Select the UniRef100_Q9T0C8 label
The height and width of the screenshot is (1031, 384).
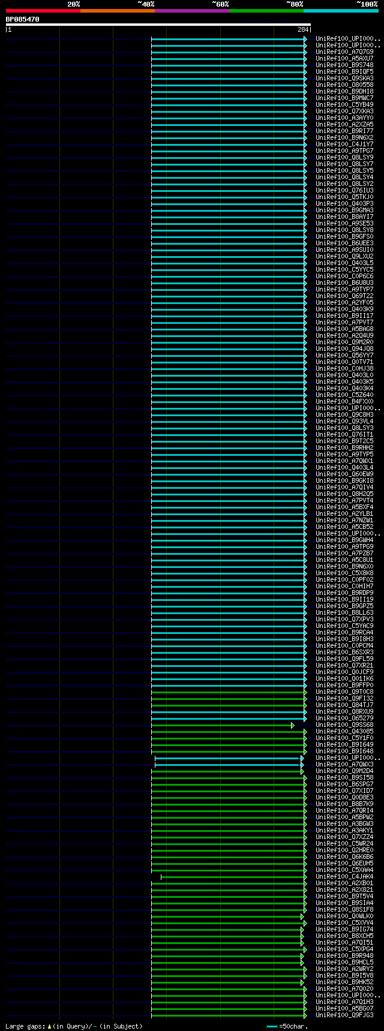click(344, 692)
